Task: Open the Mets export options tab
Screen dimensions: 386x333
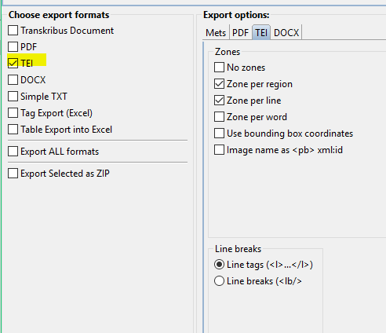Action: tap(216, 33)
